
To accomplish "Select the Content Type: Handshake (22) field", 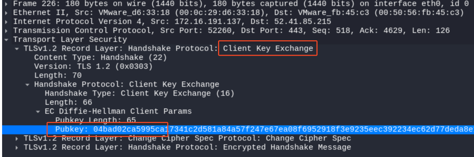I will coord(100,57).
